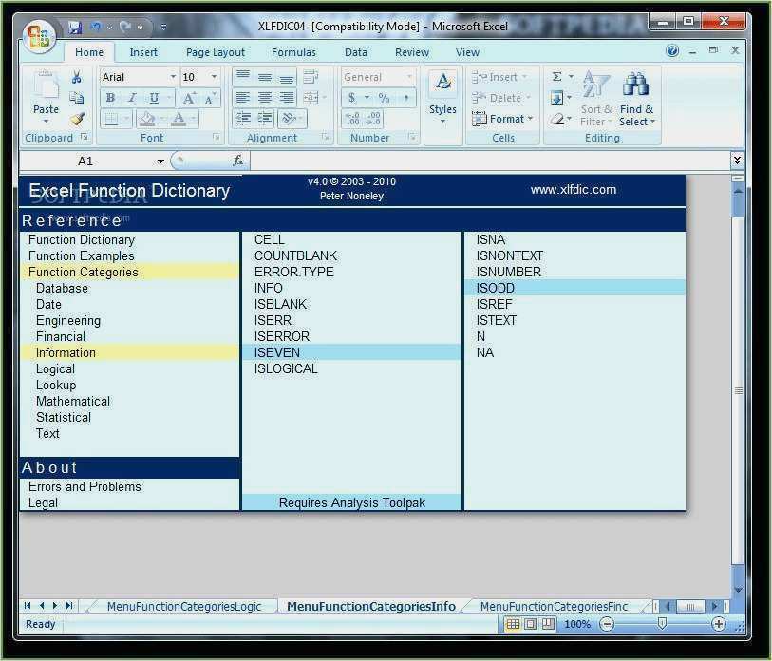
Task: Click Merge and Center icon
Action: [311, 98]
